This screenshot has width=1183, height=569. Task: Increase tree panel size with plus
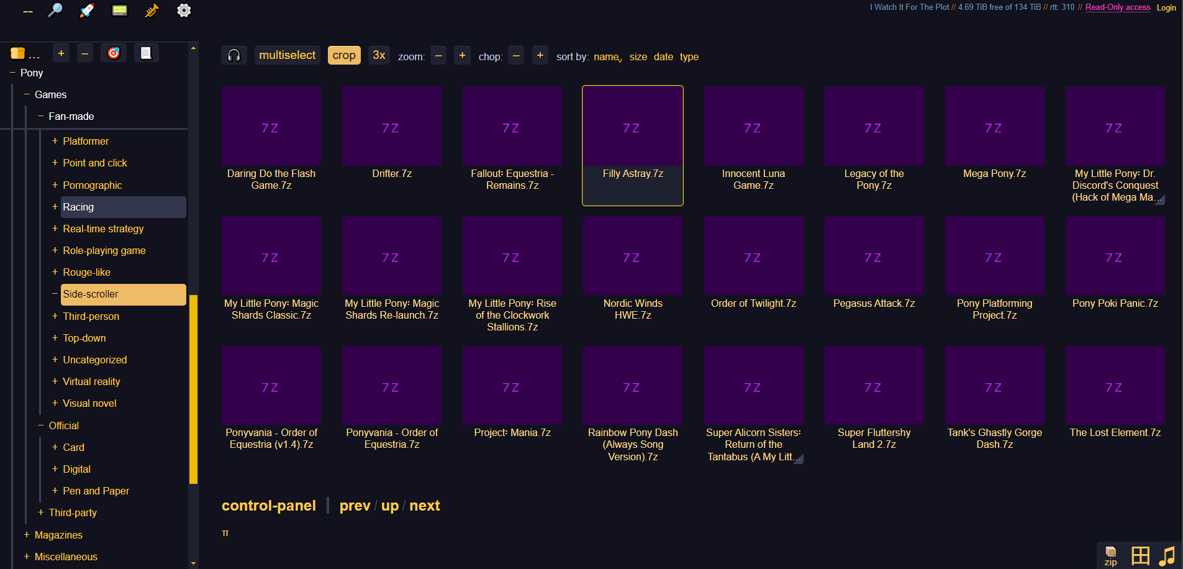[x=61, y=53]
